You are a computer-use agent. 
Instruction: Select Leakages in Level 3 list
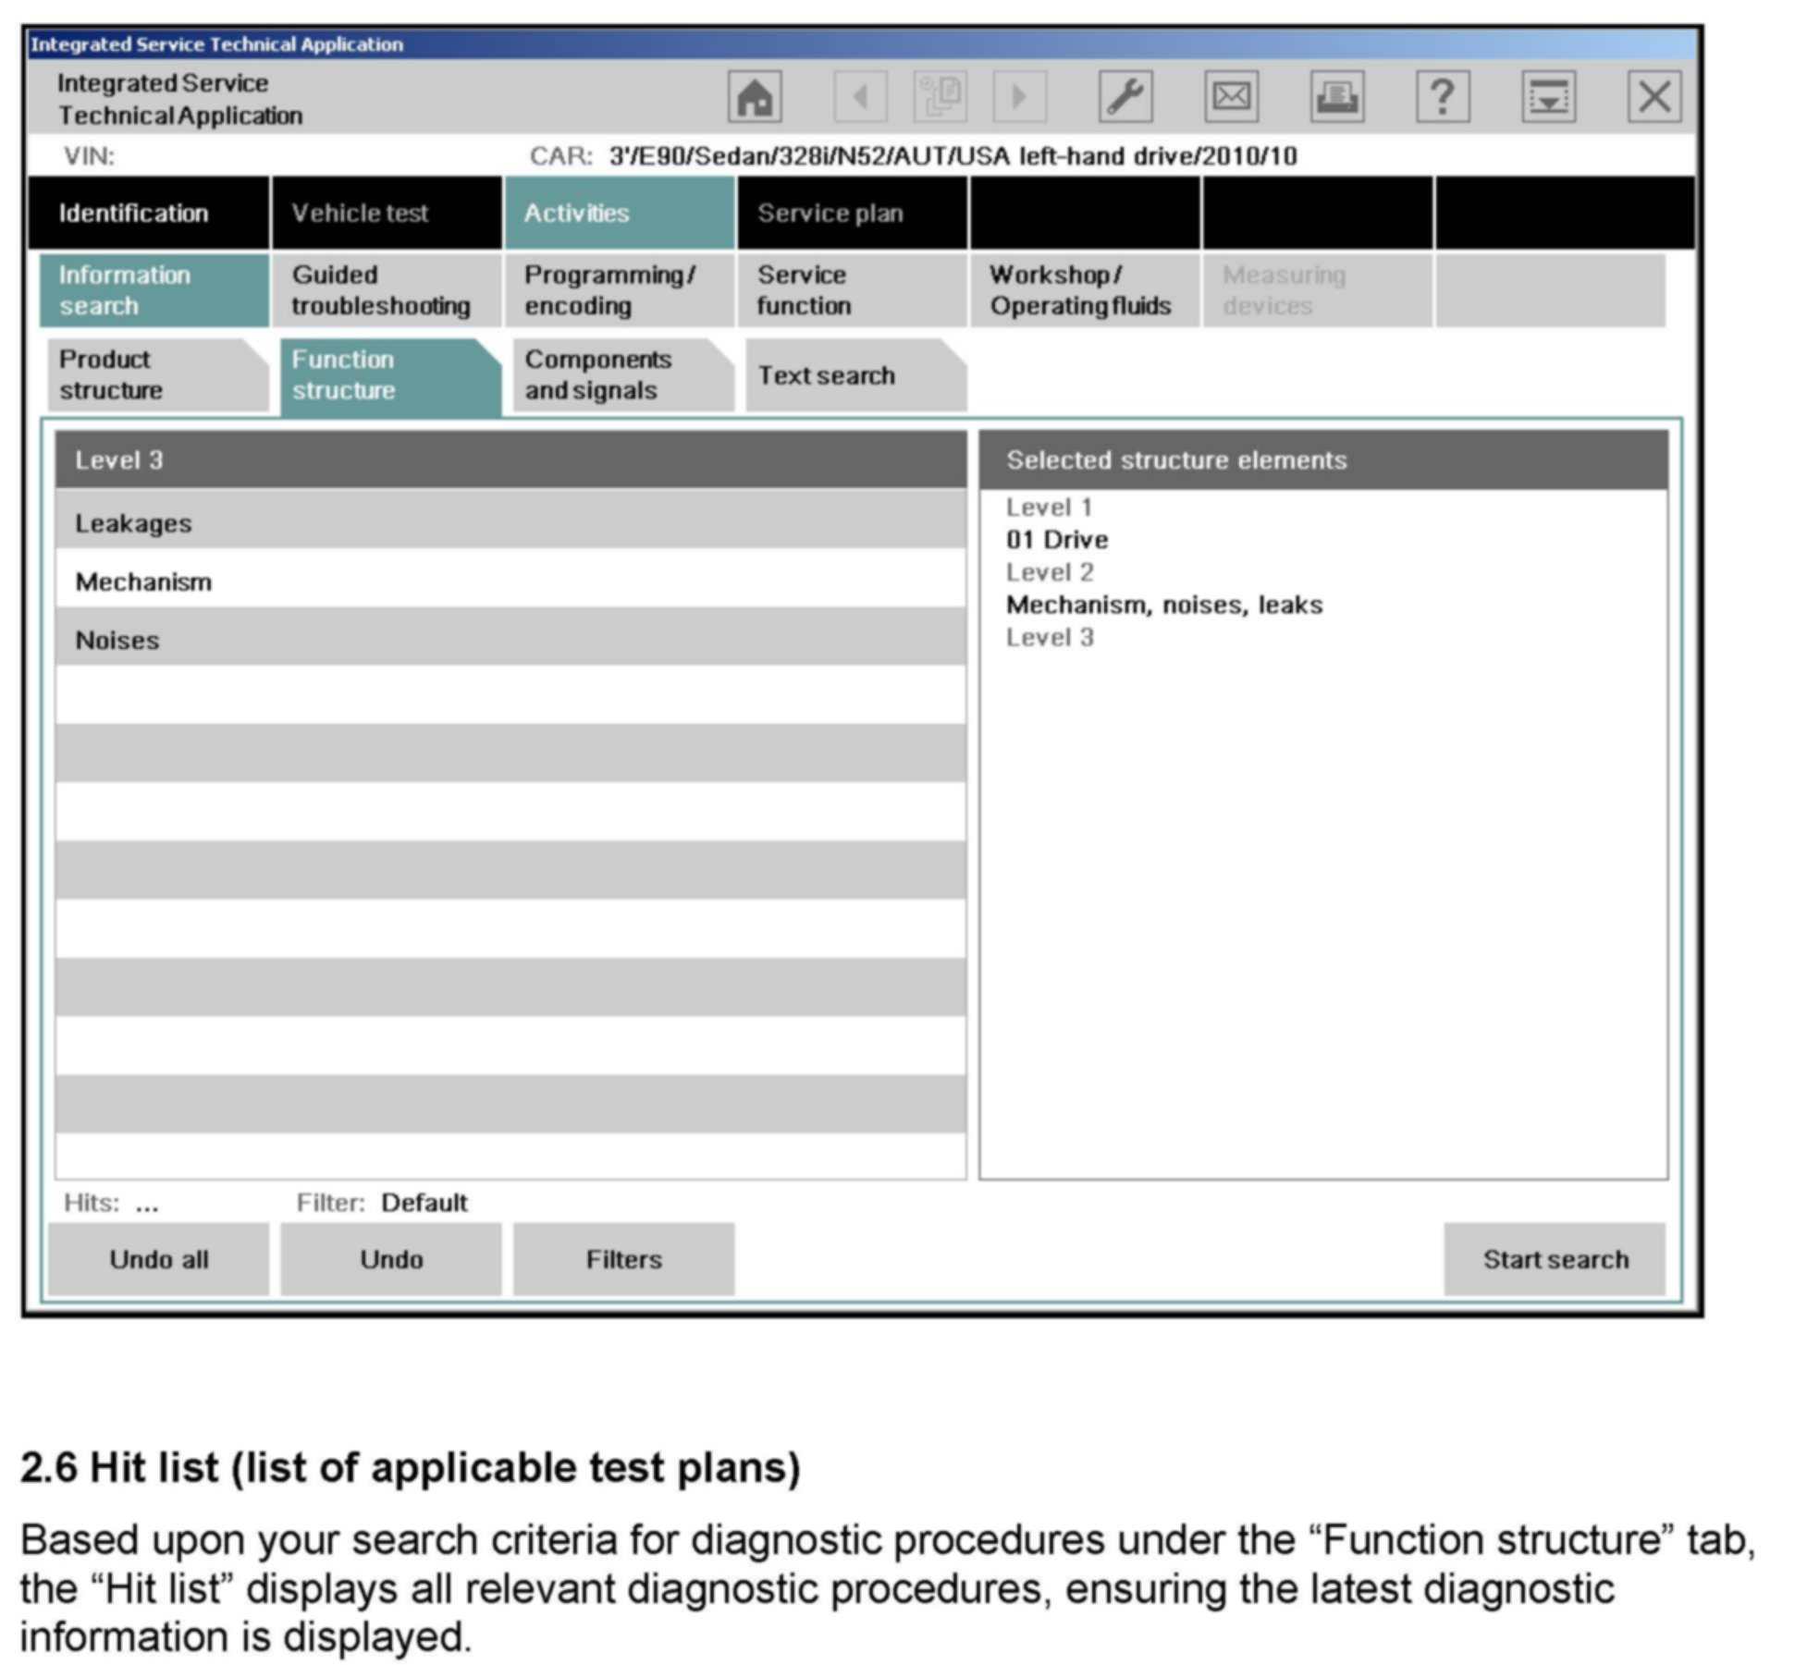point(509,523)
